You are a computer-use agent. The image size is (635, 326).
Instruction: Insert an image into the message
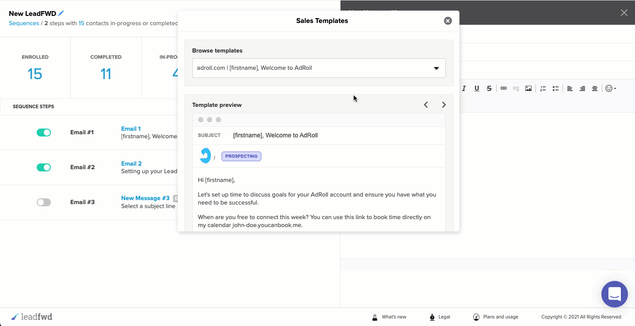tap(528, 88)
